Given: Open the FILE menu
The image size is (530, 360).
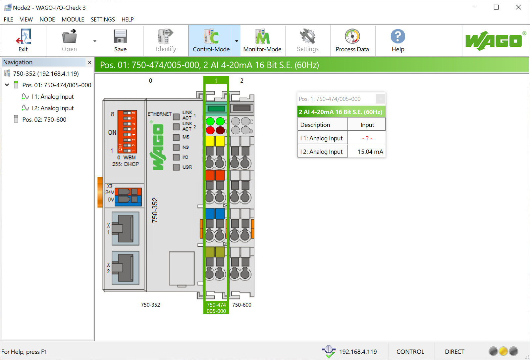Looking at the screenshot, I should click(x=8, y=20).
